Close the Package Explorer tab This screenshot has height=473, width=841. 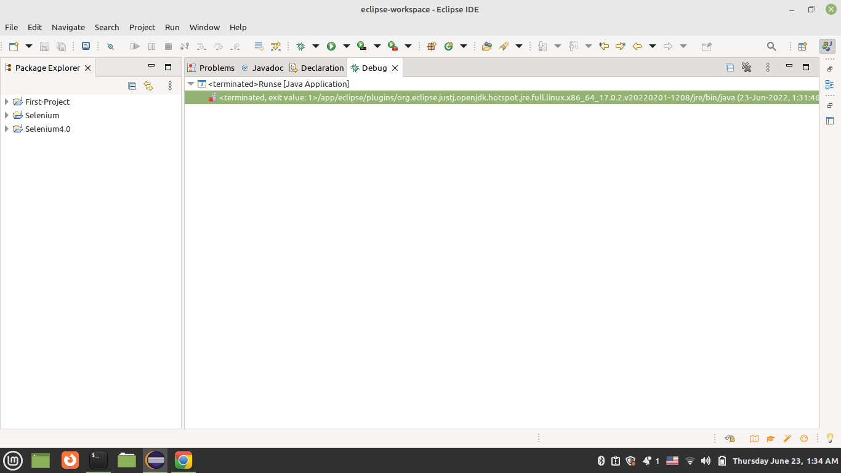pos(87,68)
